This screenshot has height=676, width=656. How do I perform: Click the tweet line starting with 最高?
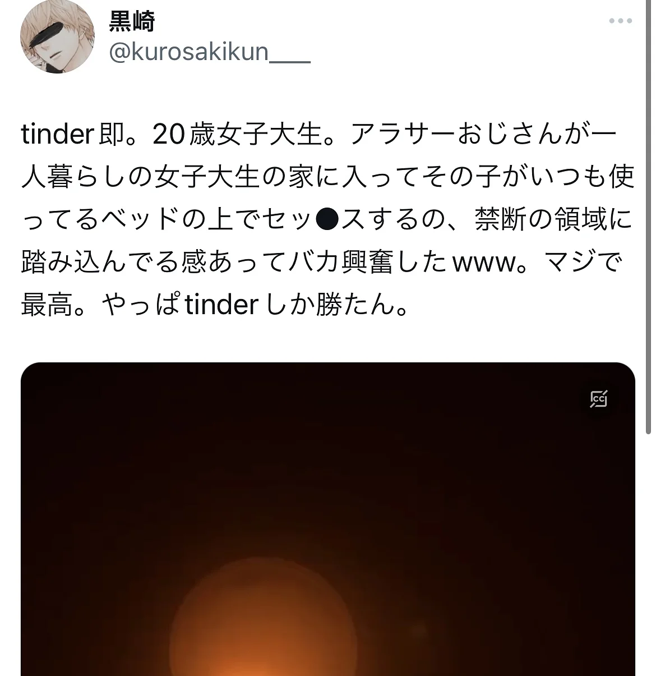[x=215, y=305]
